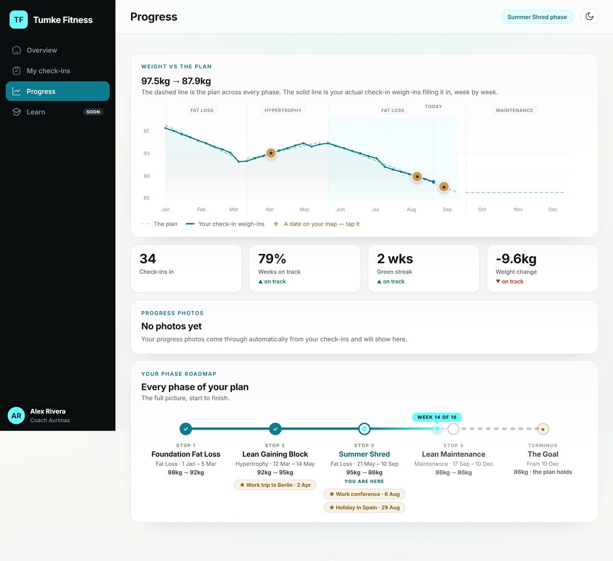Click the Terminus goal star node

coord(543,429)
